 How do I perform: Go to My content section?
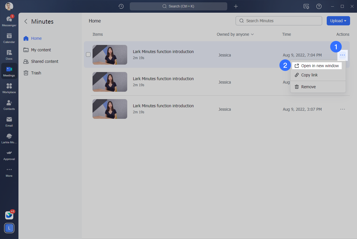(41, 50)
